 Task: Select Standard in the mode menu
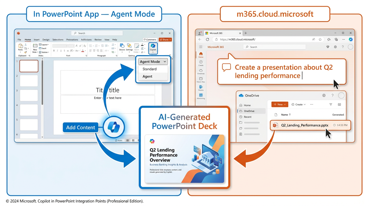(153, 69)
